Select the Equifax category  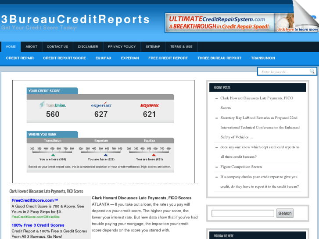tap(104, 58)
